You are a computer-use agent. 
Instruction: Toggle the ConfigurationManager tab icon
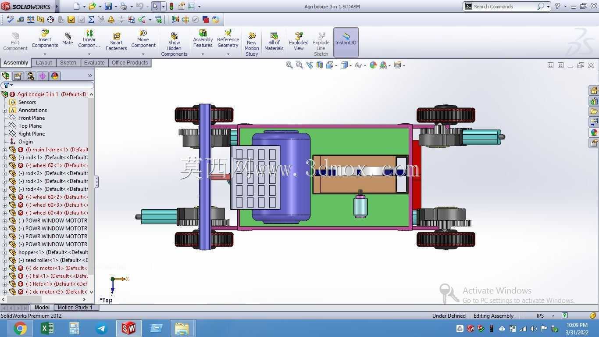pos(30,76)
